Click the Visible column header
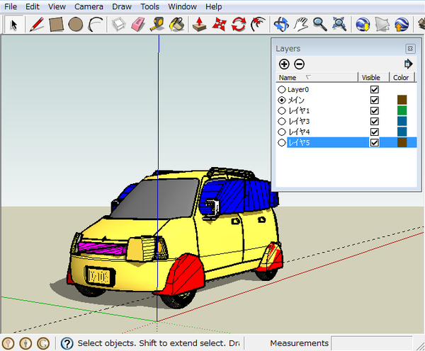 click(x=374, y=77)
